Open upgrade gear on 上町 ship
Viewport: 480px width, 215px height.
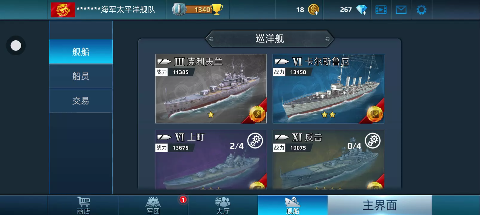[255, 141]
